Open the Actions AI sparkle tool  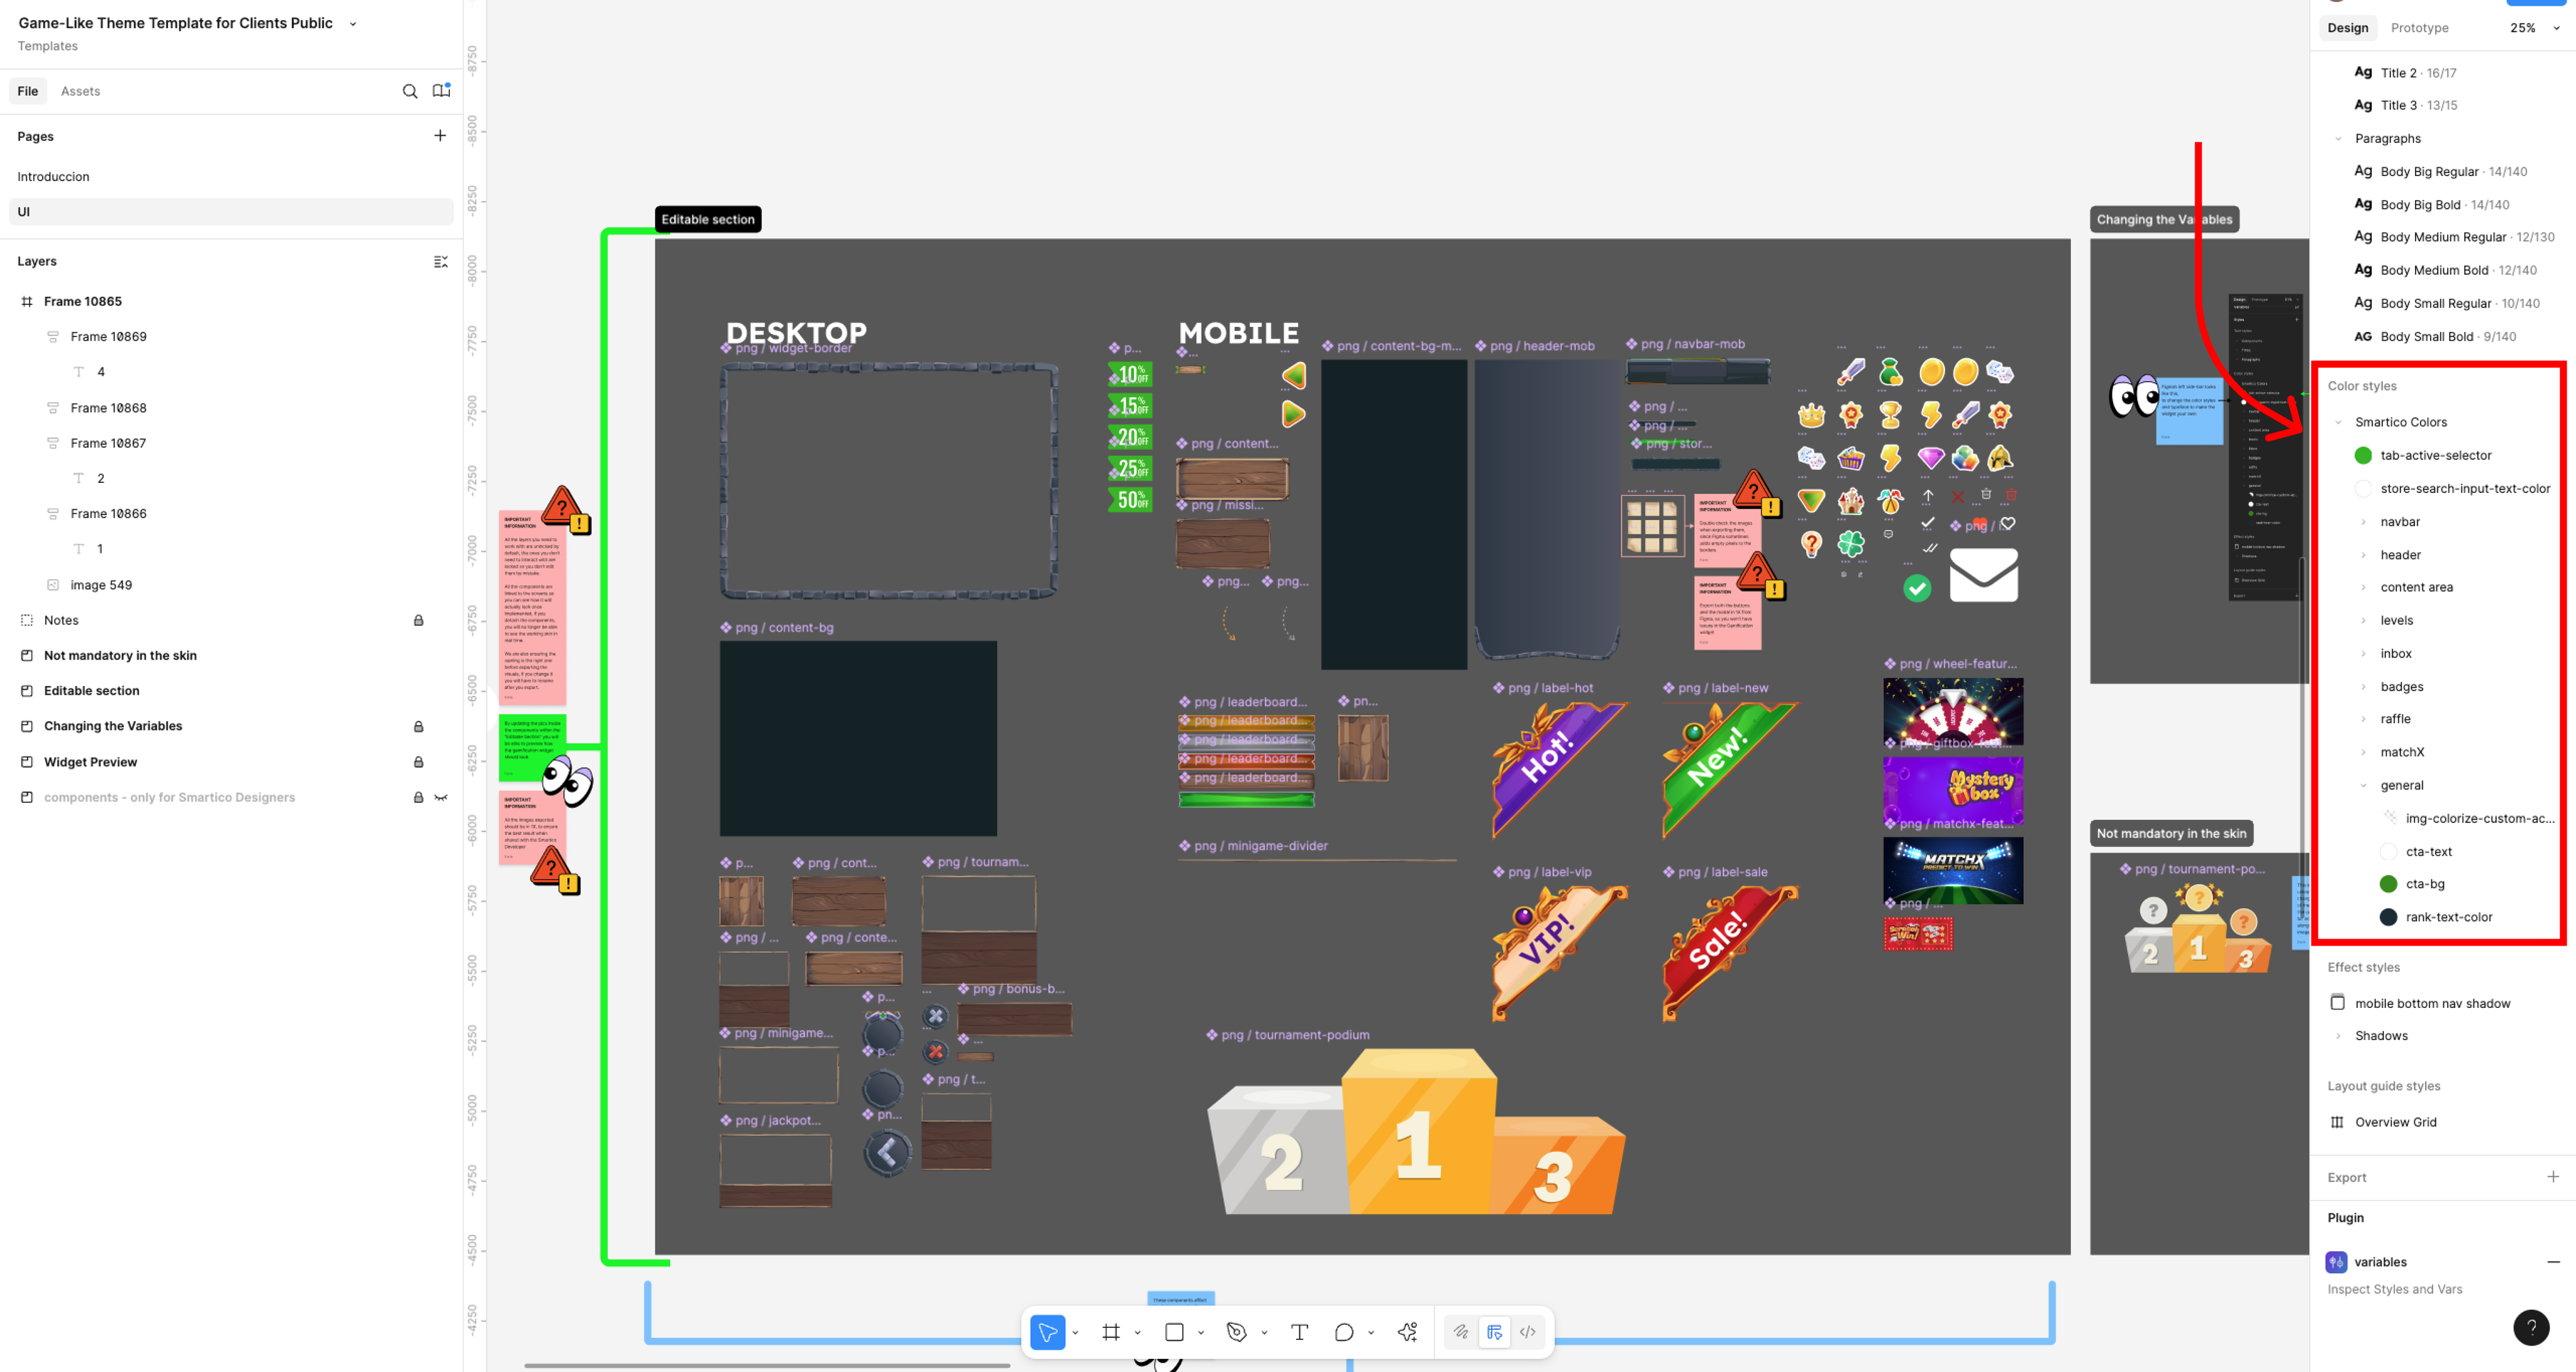click(x=1407, y=1332)
